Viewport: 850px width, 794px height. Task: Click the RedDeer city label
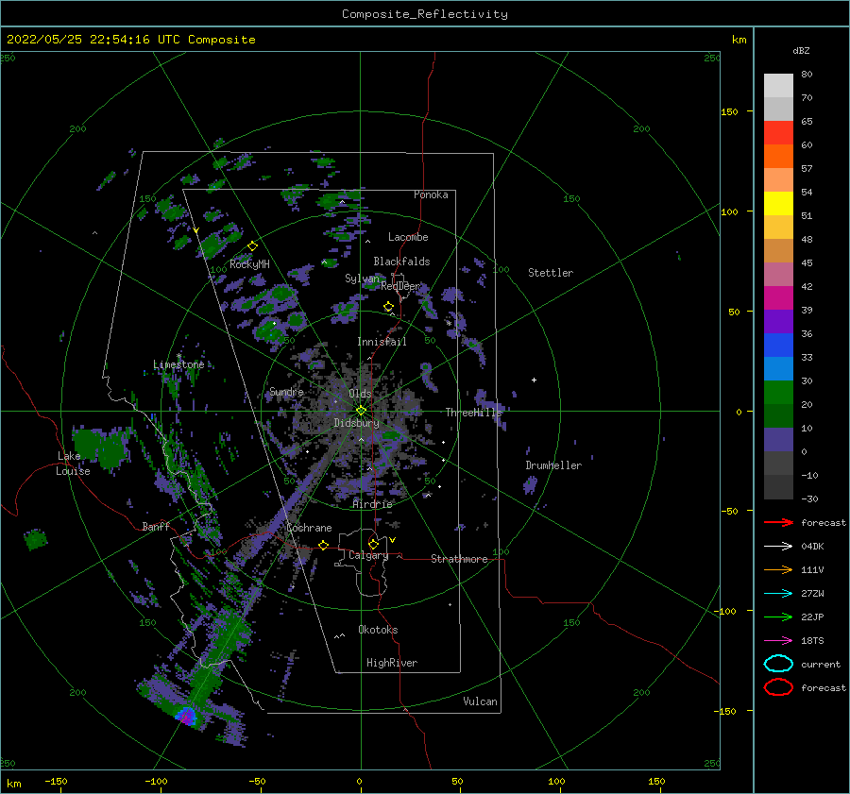point(400,286)
